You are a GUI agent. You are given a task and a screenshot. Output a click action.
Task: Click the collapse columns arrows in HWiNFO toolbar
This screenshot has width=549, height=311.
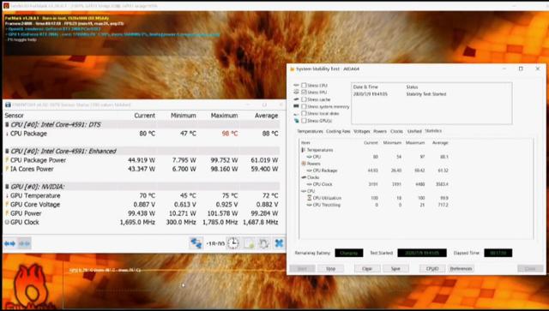pyautogui.click(x=24, y=243)
